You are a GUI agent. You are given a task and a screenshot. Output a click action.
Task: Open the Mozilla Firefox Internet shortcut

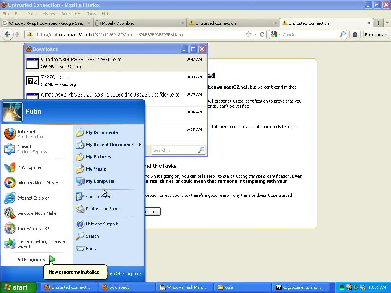pos(37,134)
